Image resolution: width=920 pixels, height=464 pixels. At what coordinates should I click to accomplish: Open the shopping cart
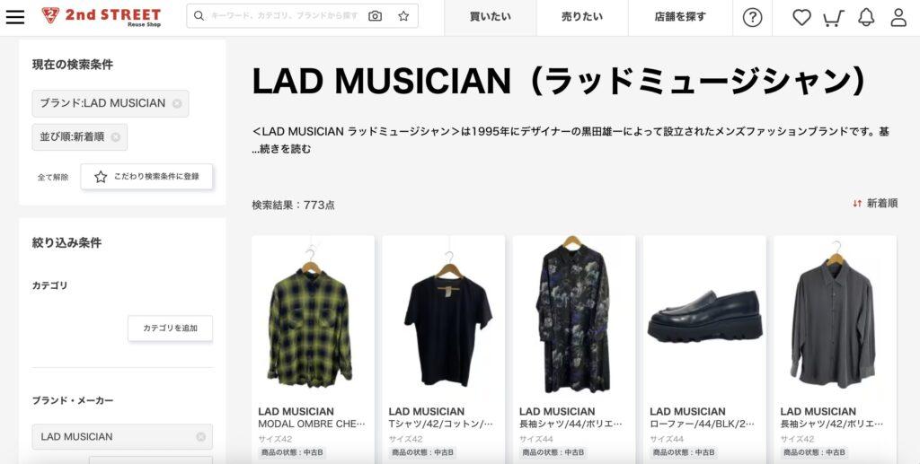(x=833, y=18)
